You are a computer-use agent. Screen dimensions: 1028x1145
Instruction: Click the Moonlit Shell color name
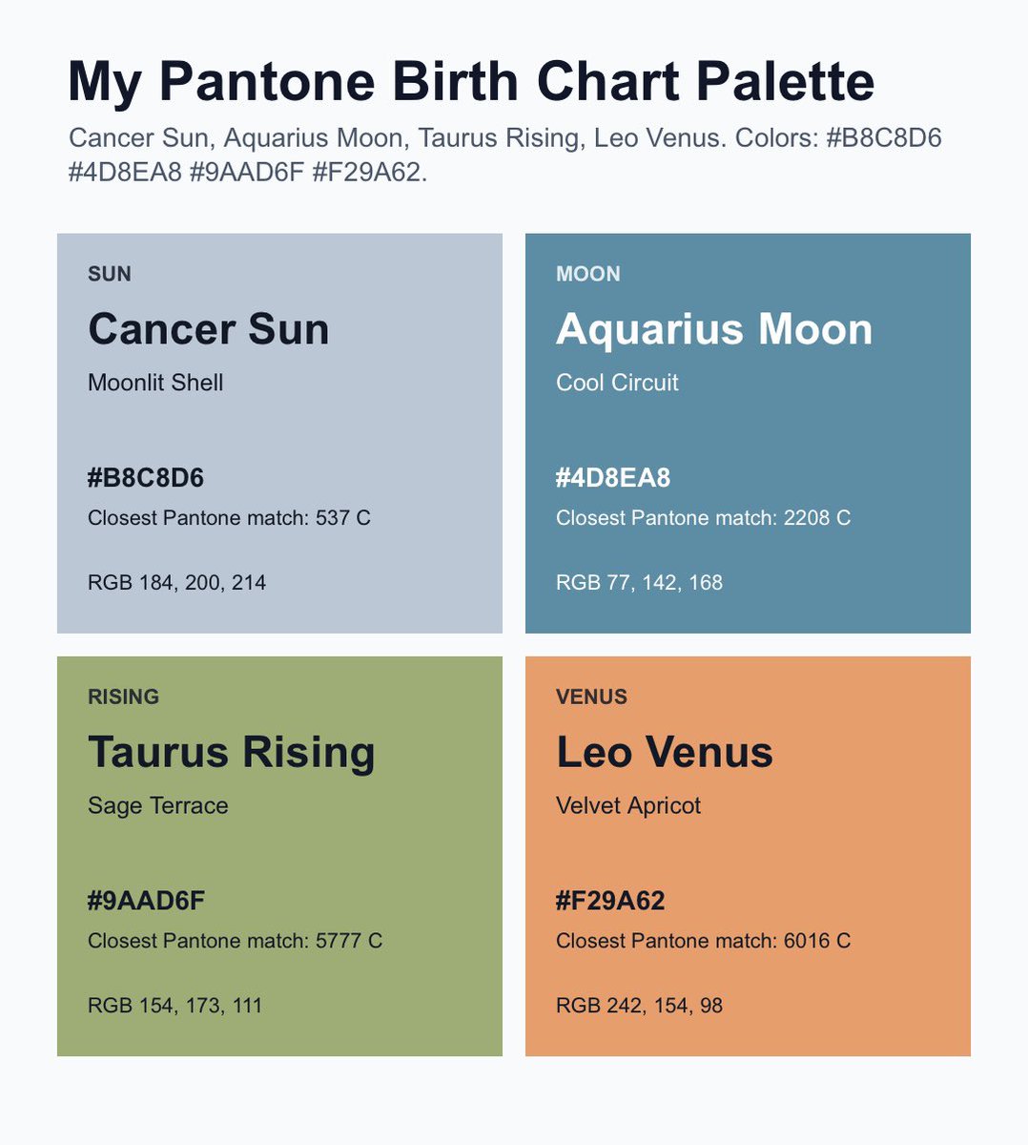pyautogui.click(x=155, y=383)
